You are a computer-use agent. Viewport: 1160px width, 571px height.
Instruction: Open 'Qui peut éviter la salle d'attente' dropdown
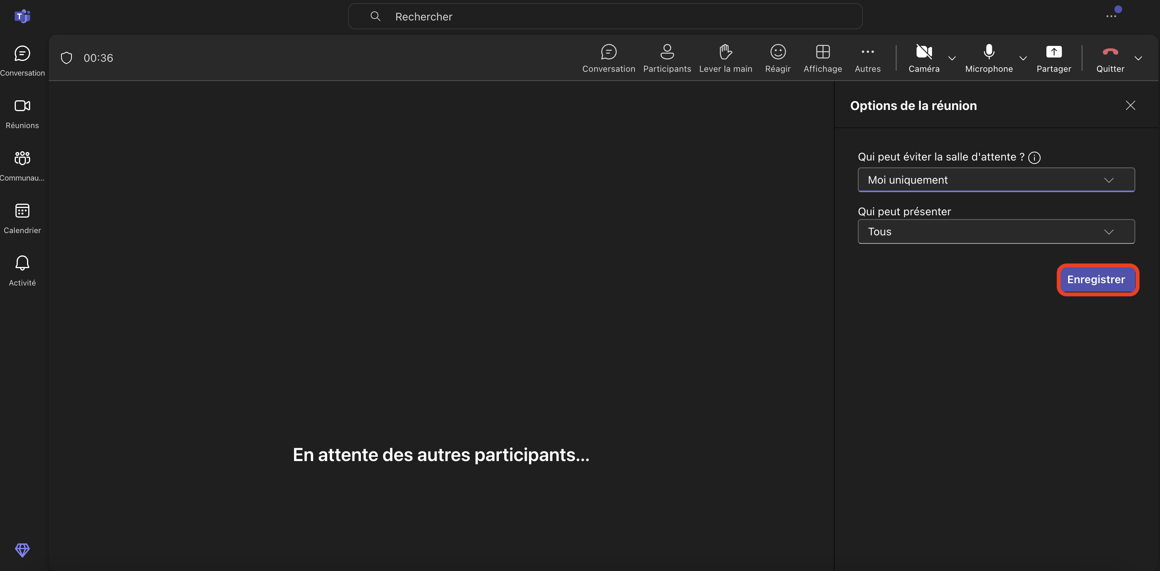click(x=996, y=180)
